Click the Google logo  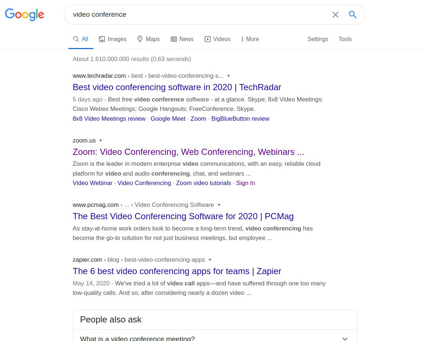pyautogui.click(x=24, y=15)
